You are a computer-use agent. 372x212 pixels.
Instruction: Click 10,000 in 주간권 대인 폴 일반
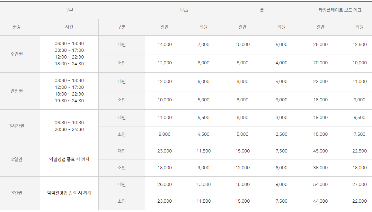(243, 45)
